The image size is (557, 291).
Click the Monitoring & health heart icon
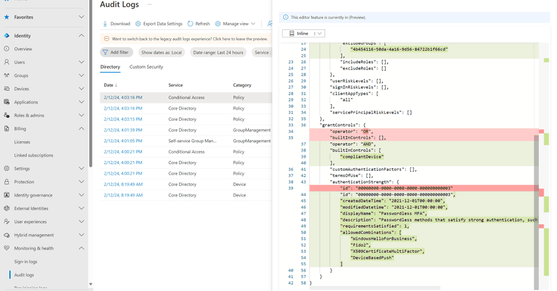[x=6, y=248]
